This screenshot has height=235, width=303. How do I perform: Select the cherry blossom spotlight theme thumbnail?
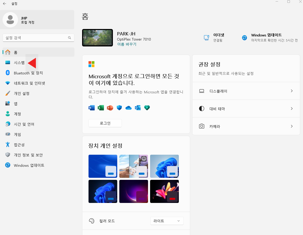click(134, 166)
